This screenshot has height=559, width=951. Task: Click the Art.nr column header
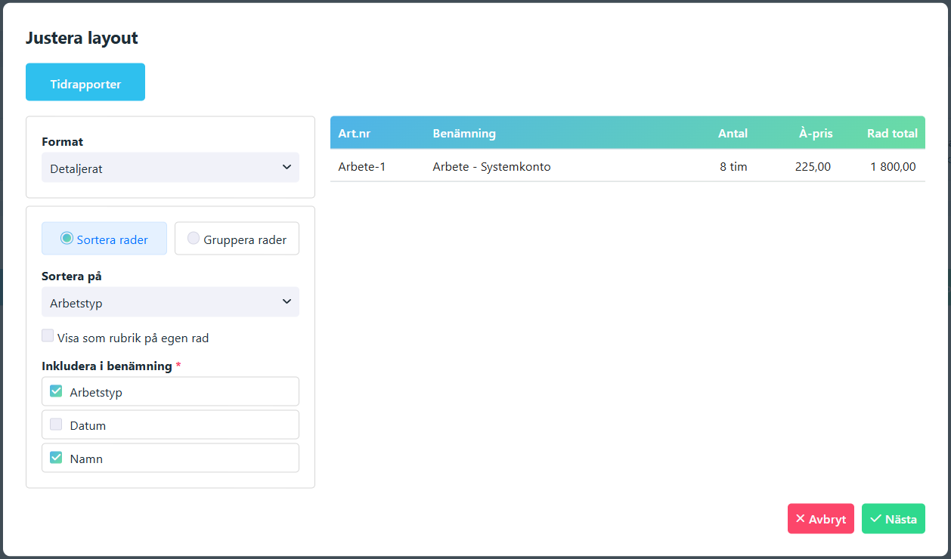coord(355,133)
